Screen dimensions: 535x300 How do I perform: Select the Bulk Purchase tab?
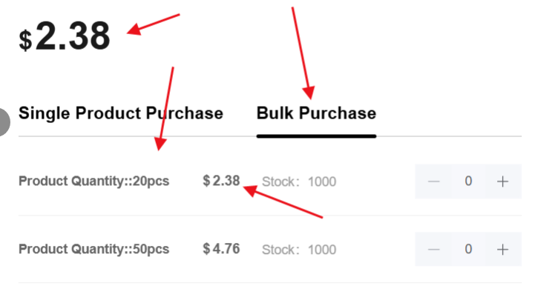coord(316,113)
